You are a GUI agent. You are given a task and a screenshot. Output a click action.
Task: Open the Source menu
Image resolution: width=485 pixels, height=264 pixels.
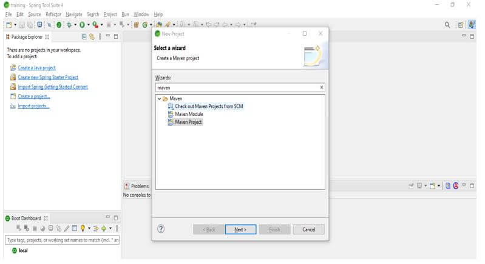point(35,14)
